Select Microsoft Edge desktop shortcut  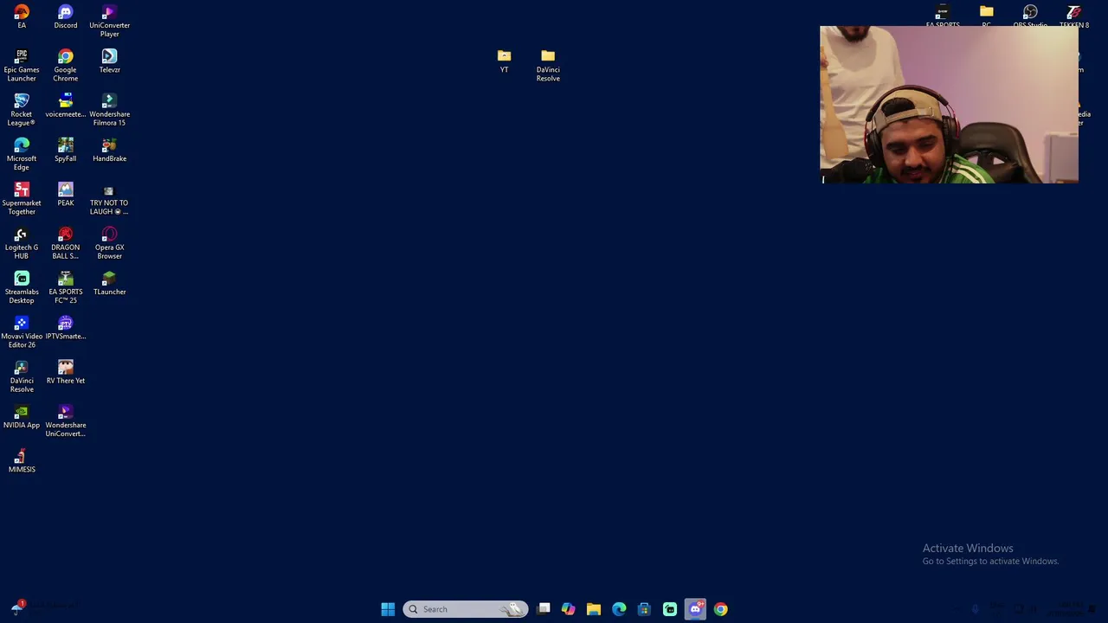[x=22, y=154]
